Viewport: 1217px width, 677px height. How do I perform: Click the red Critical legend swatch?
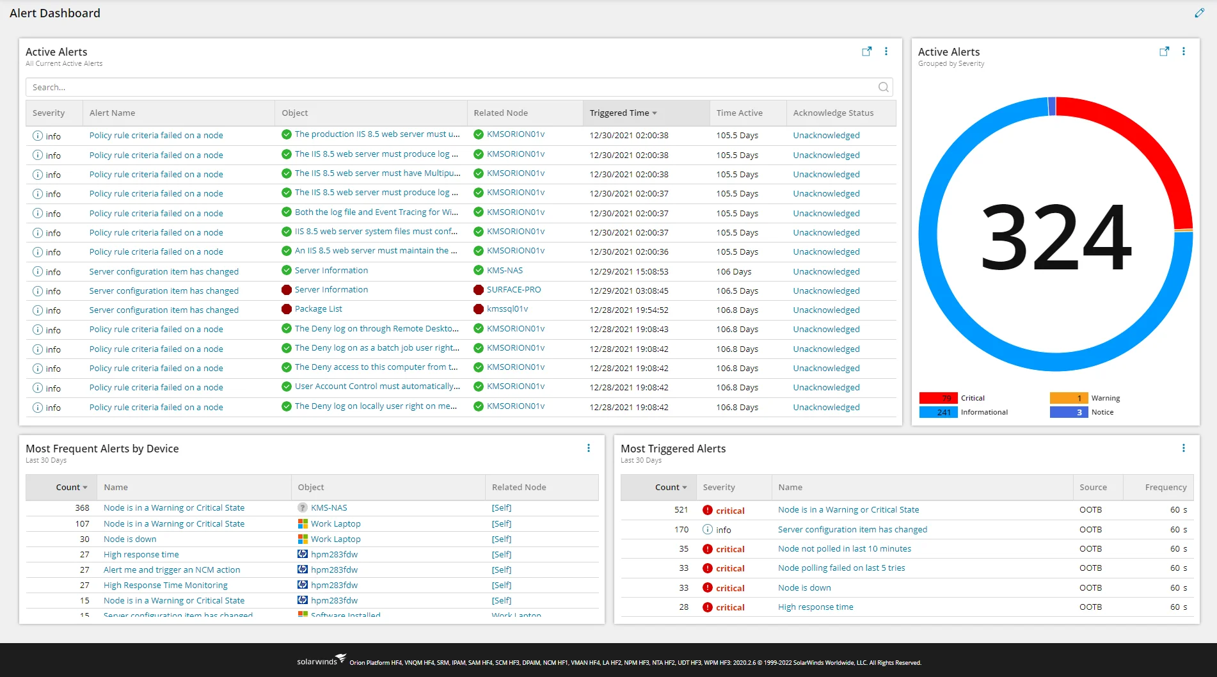[938, 398]
